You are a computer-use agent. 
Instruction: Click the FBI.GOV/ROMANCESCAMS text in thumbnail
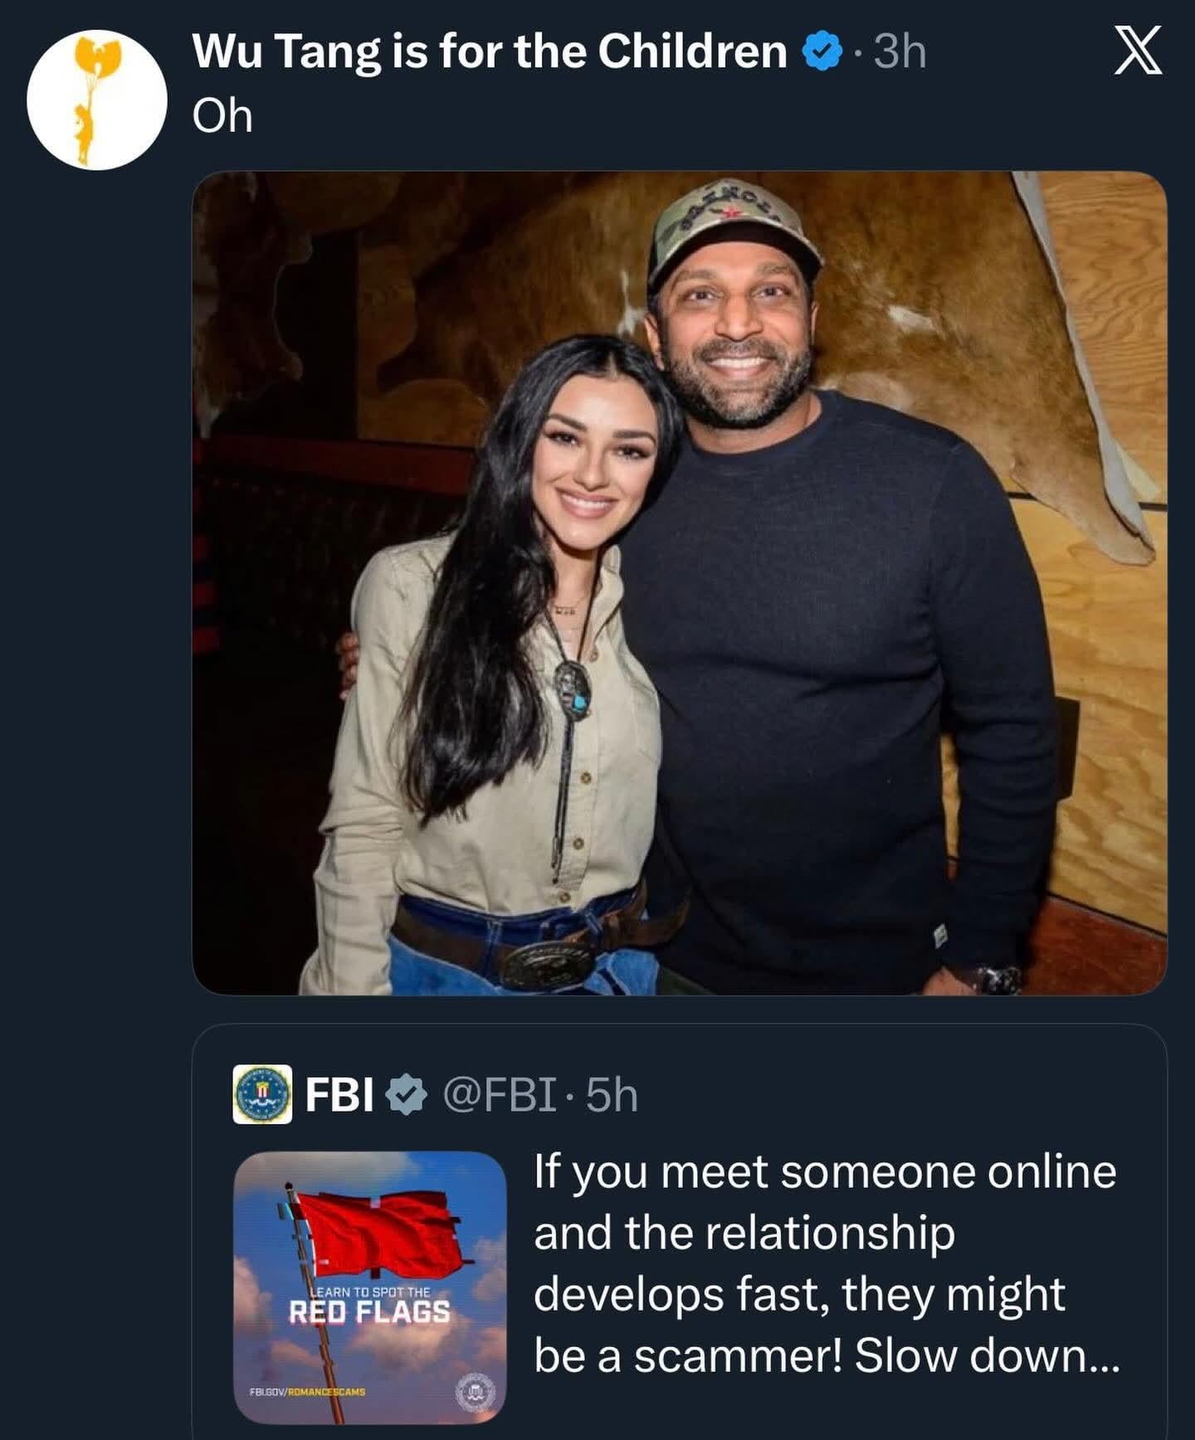(308, 1391)
